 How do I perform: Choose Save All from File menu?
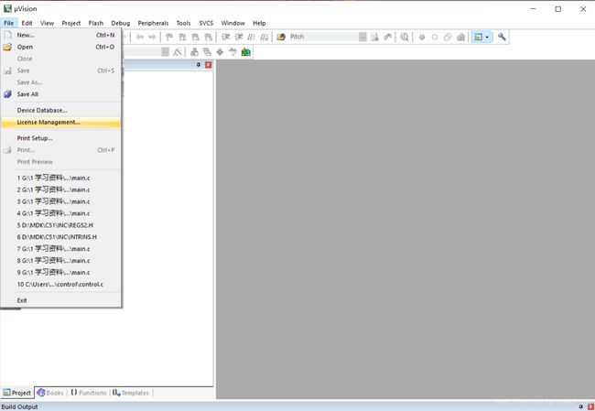click(x=61, y=94)
